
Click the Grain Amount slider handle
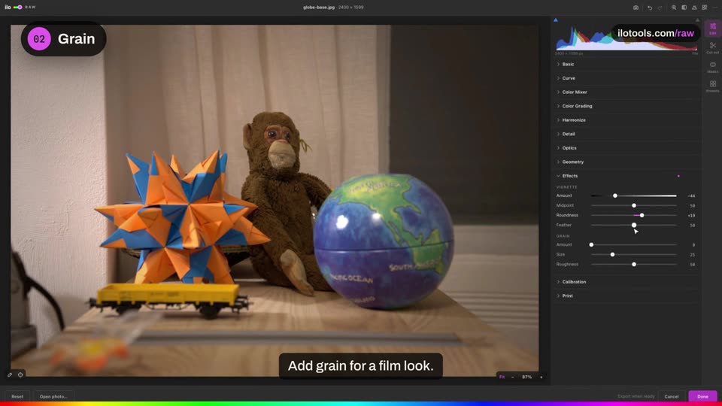point(592,245)
